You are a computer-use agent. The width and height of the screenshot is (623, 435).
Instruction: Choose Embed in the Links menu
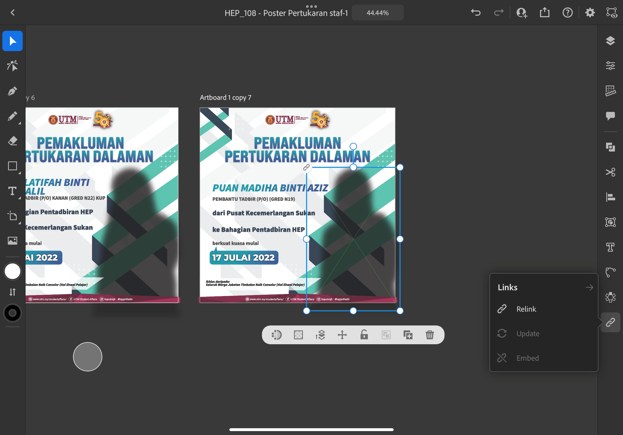[527, 358]
